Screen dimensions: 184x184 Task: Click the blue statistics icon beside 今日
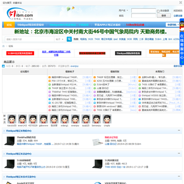[4, 66]
